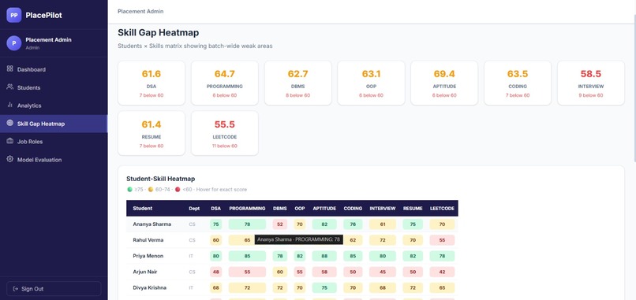Click the RESUME 61.4 summary card

[152, 133]
